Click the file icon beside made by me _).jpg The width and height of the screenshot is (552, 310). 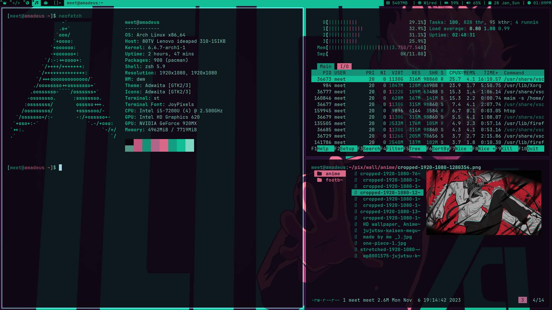click(x=356, y=237)
